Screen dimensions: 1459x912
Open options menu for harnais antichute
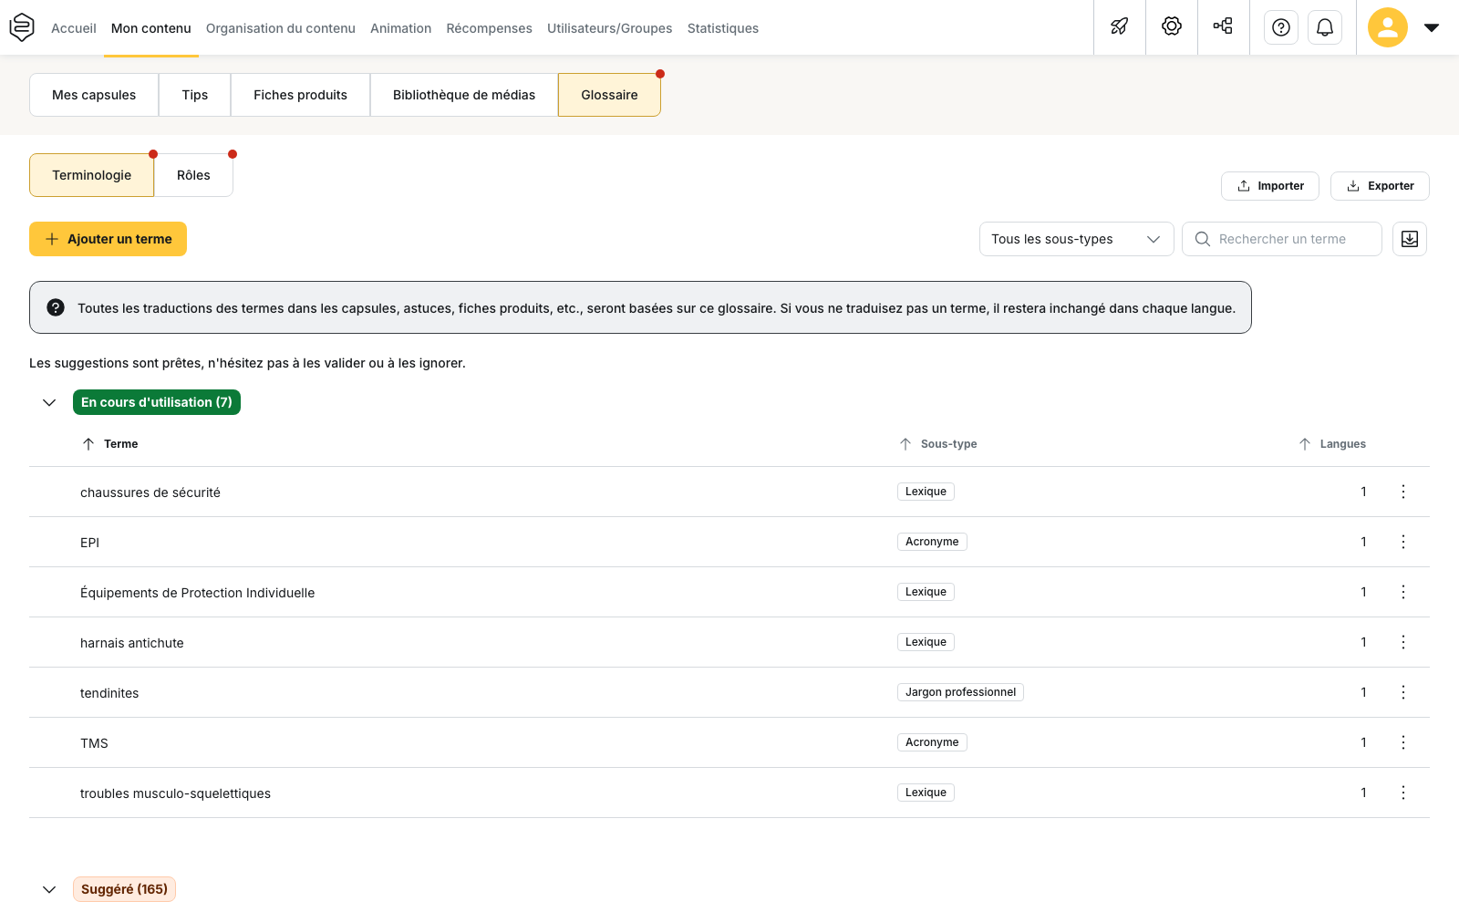pyautogui.click(x=1403, y=642)
